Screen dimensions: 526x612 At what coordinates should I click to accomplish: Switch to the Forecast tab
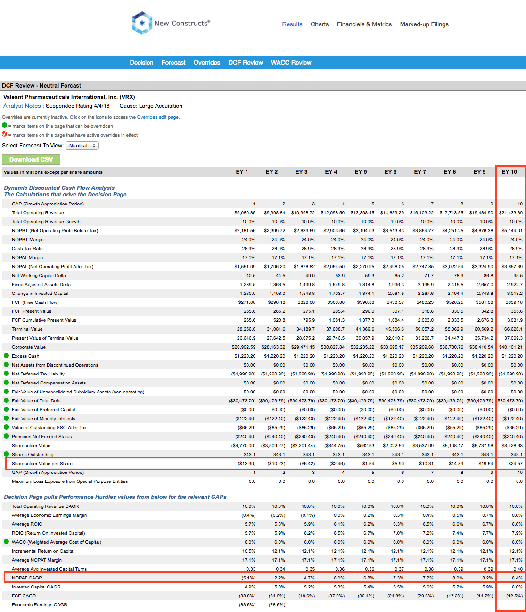(x=173, y=63)
